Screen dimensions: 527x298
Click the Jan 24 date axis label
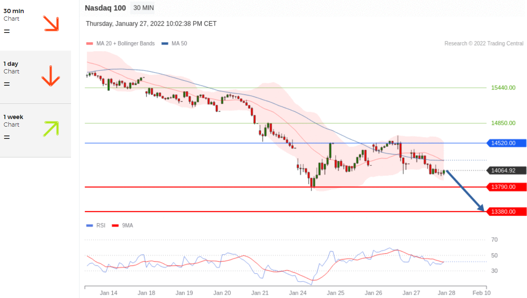point(298,293)
